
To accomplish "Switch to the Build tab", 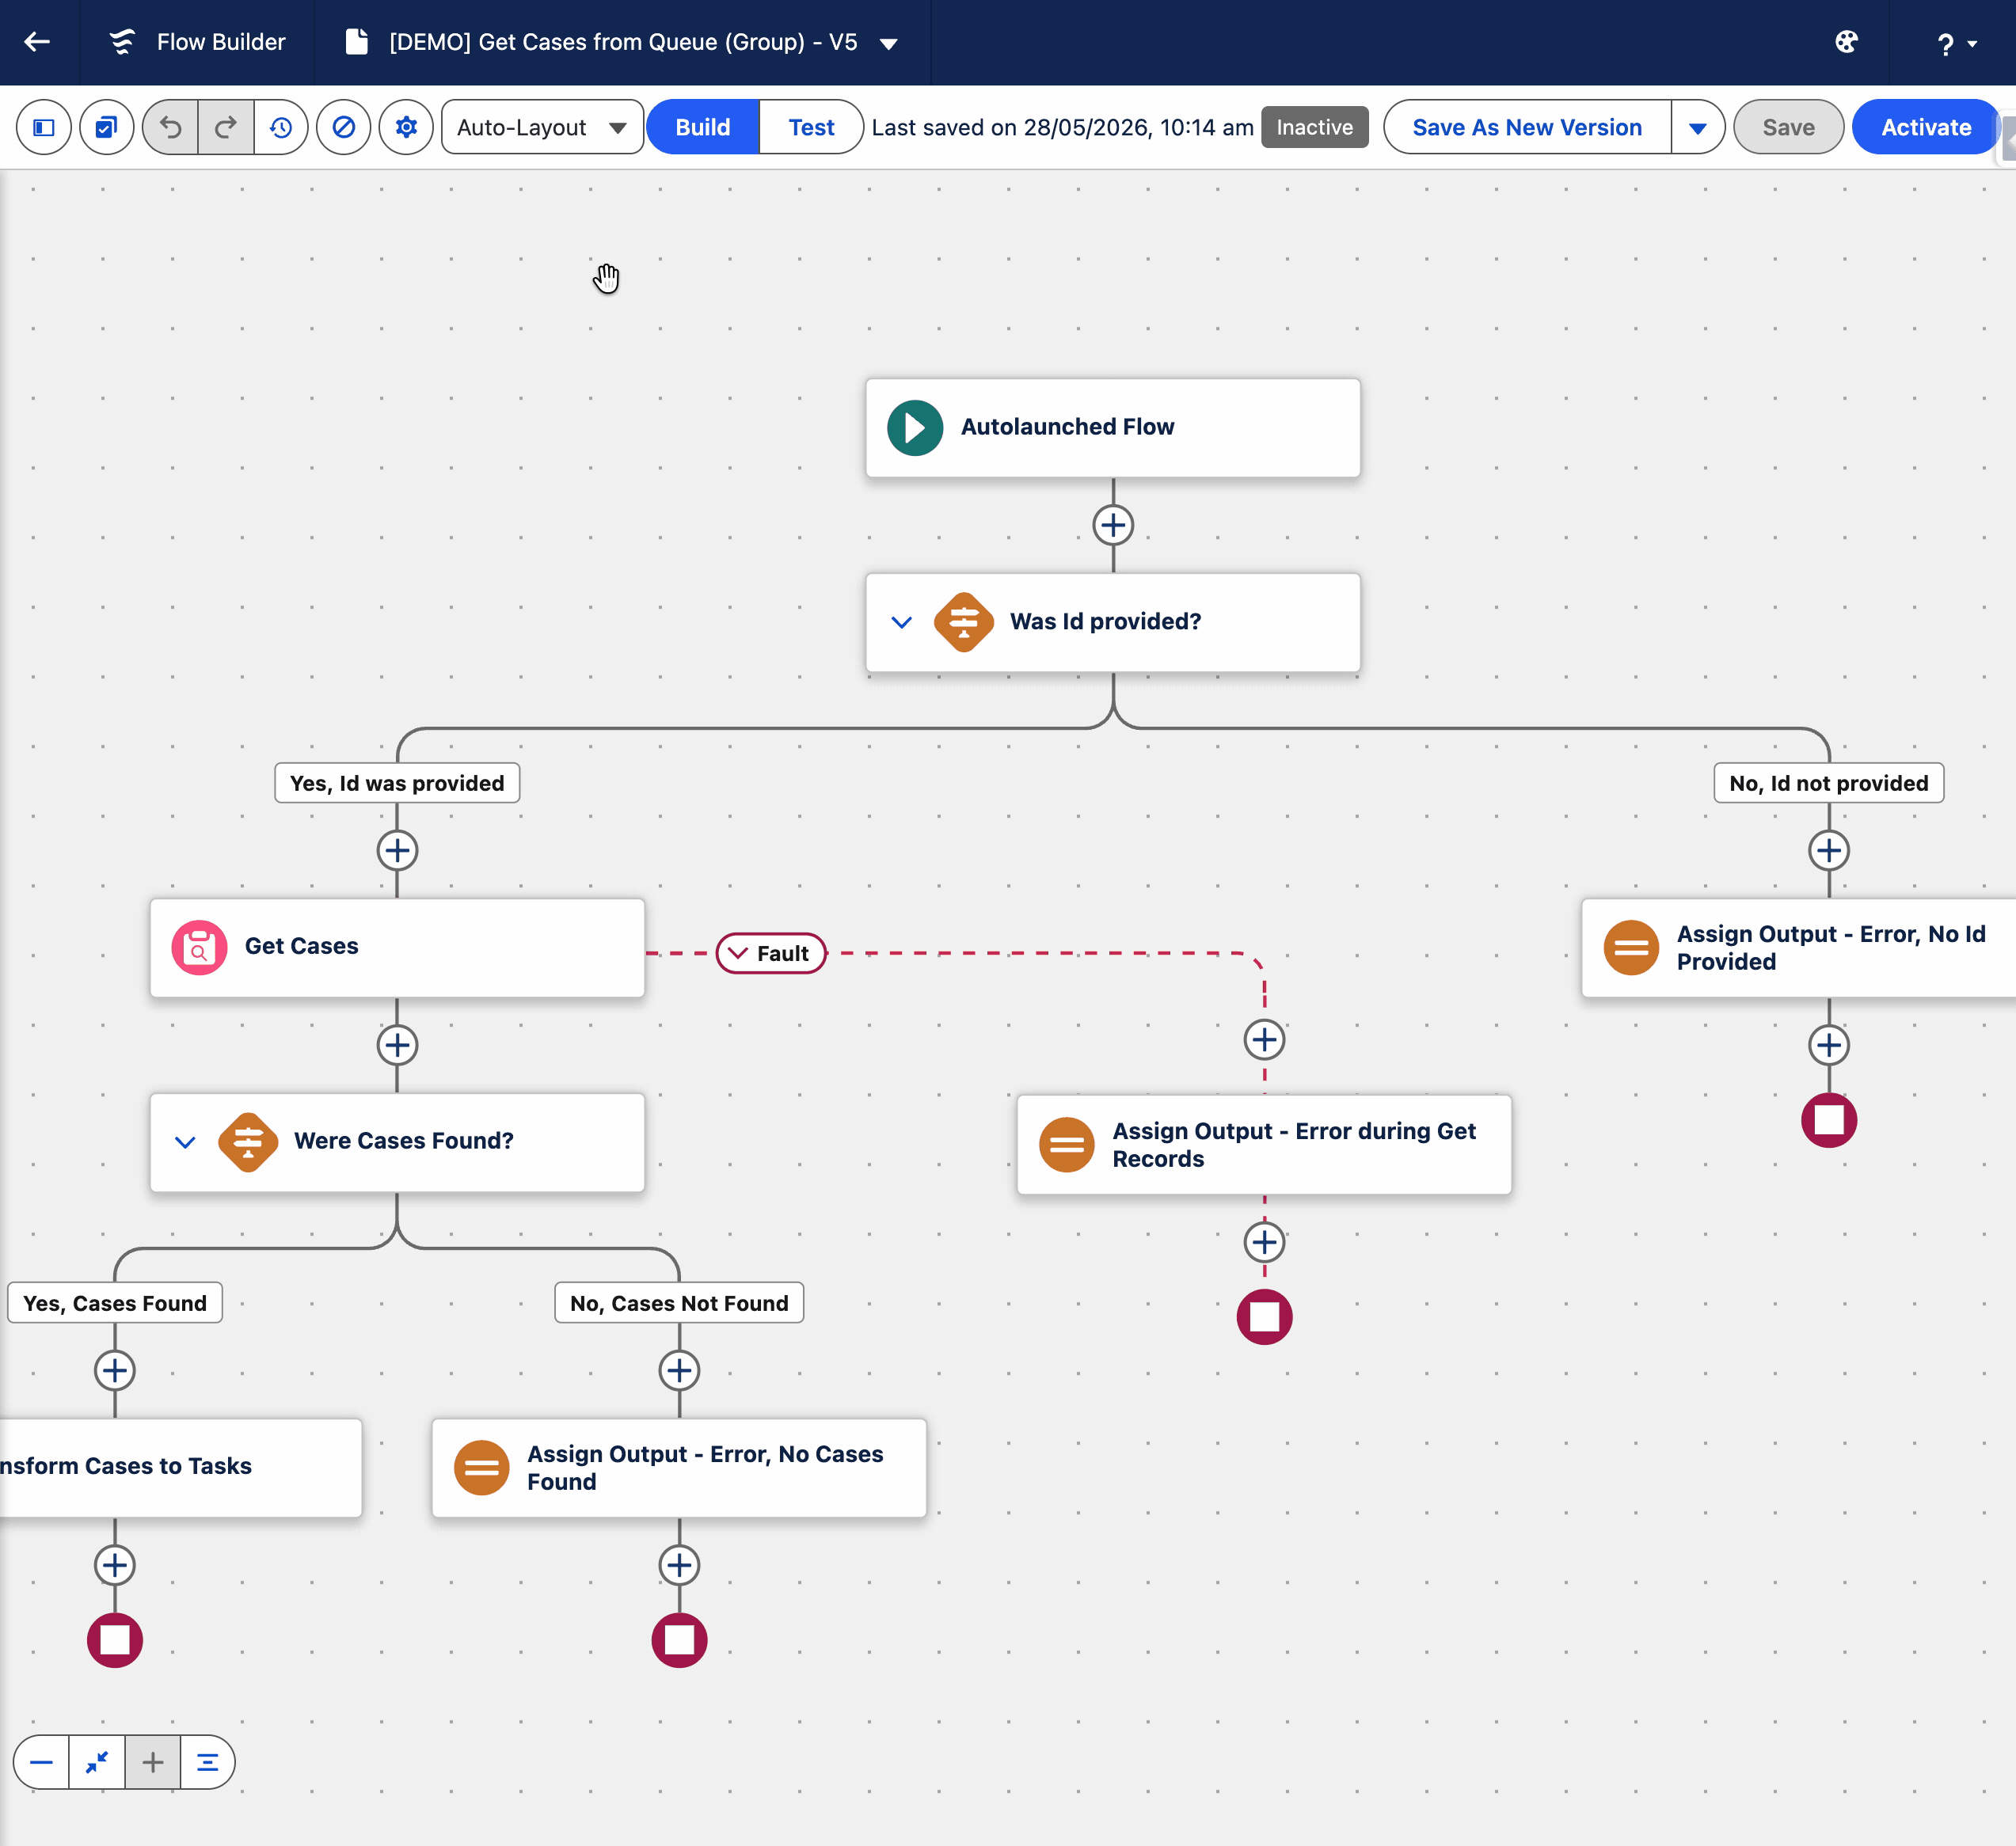I will 703,127.
